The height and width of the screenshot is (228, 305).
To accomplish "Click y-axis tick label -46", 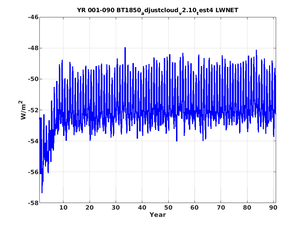I will tap(33, 17).
